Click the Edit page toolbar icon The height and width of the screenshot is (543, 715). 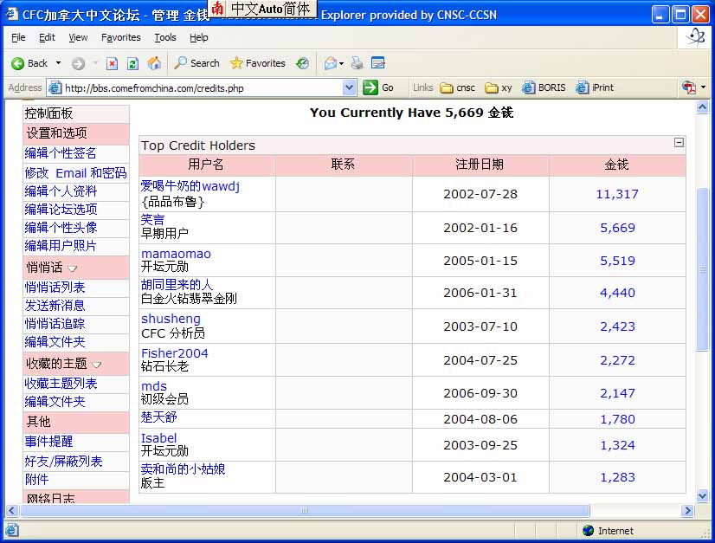click(377, 63)
